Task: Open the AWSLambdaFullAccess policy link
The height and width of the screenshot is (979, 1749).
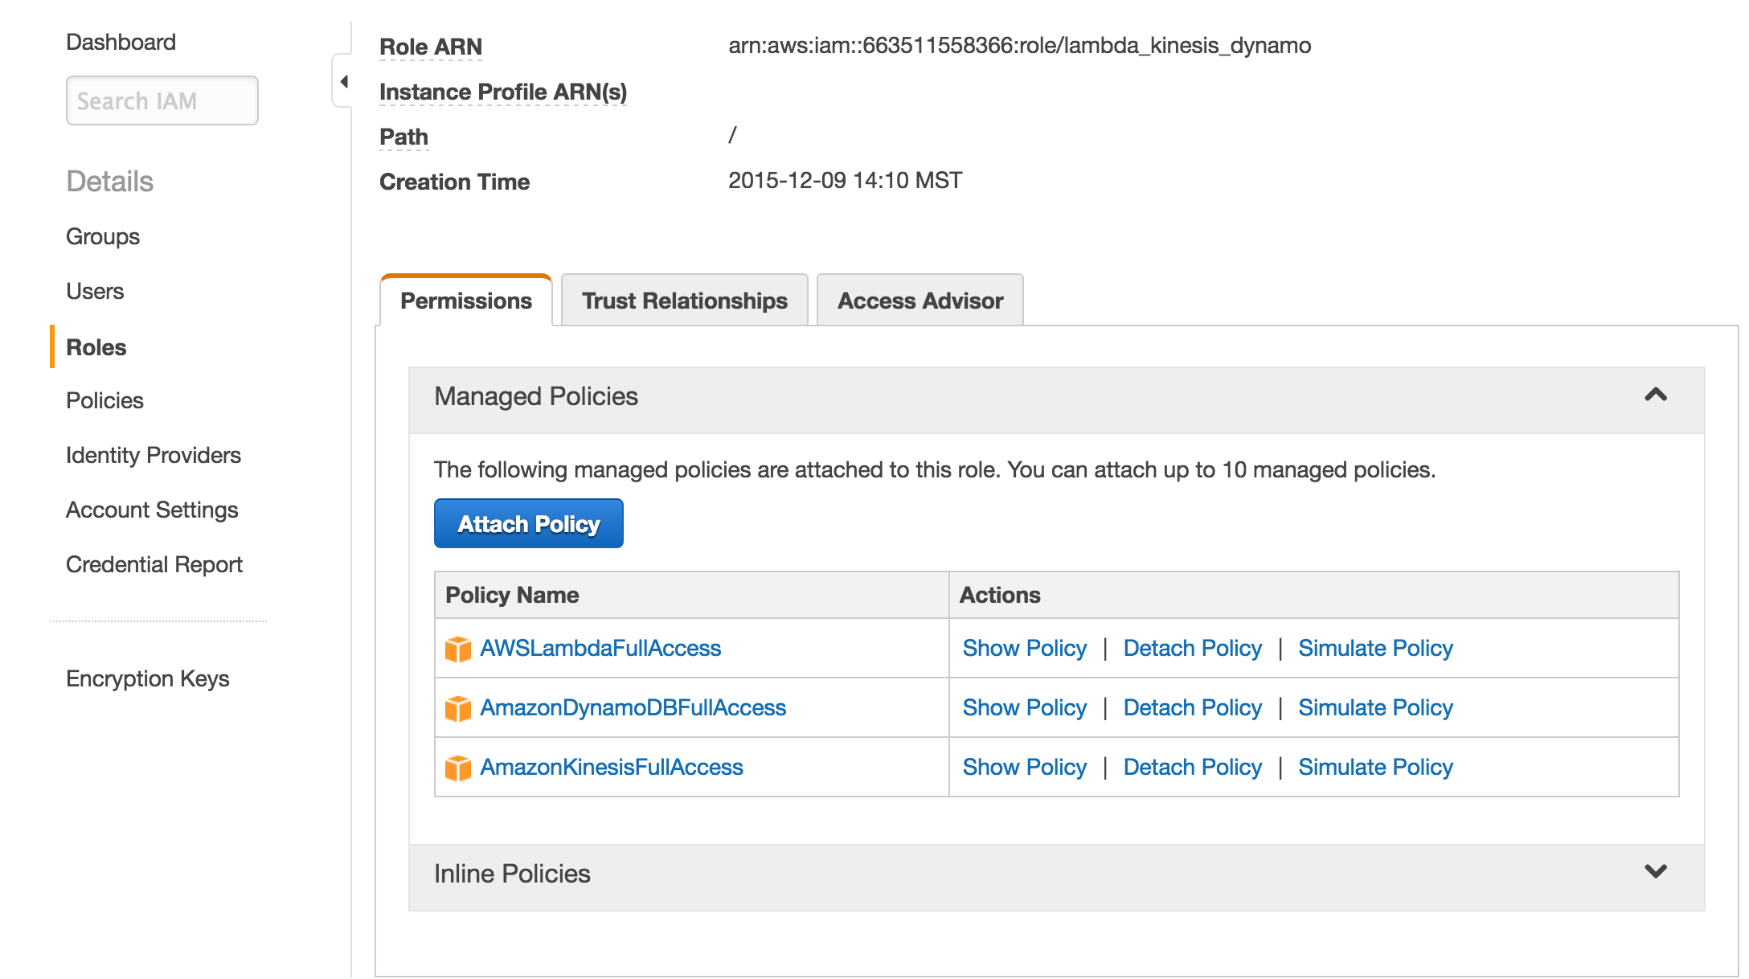Action: coord(600,648)
